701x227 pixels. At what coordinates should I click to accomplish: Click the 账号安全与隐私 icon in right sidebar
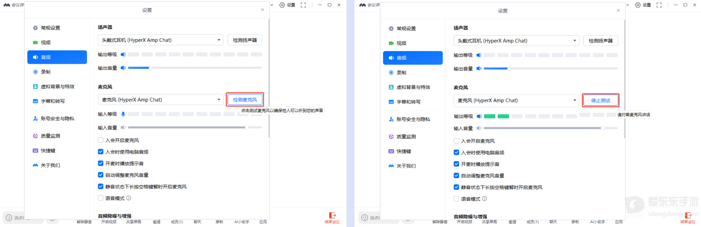click(x=391, y=119)
